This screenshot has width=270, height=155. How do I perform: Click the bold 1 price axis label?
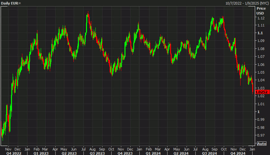pyautogui.click(x=258, y=112)
